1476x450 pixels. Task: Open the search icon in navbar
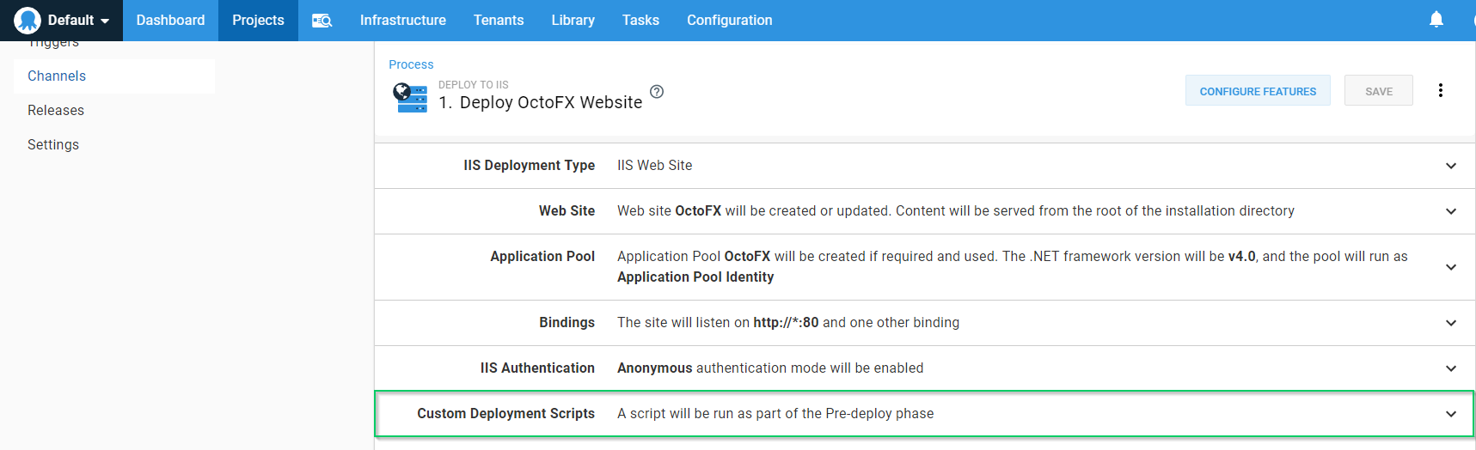click(322, 21)
